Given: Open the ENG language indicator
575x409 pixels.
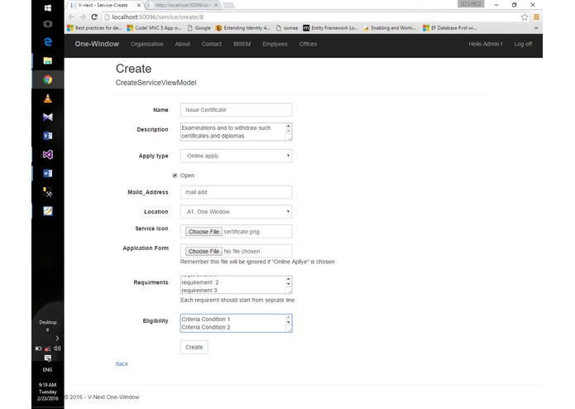Looking at the screenshot, I should point(48,370).
